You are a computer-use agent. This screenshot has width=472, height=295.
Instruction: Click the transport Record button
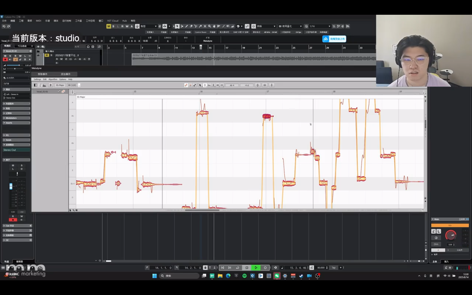[265, 268]
